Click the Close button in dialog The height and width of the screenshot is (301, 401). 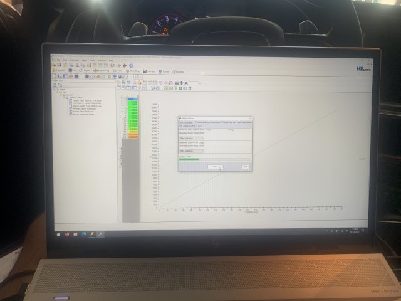[246, 166]
